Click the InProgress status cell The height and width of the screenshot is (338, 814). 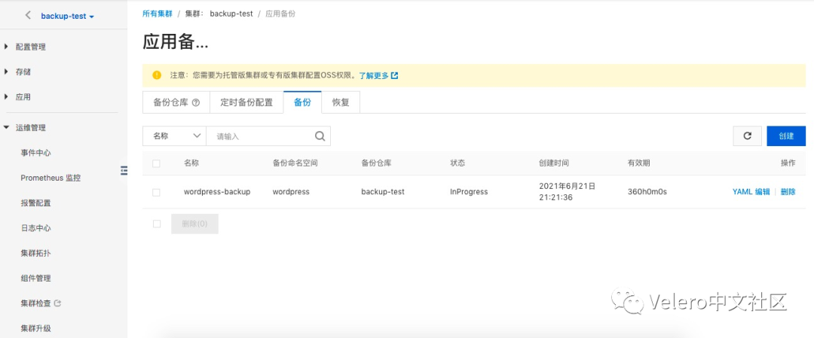point(469,191)
